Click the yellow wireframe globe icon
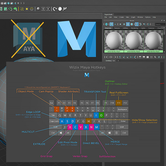 (32, 9)
